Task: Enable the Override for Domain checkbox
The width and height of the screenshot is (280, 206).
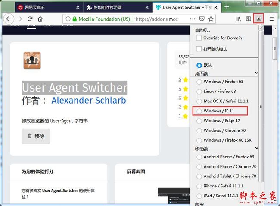Action: tap(199, 38)
